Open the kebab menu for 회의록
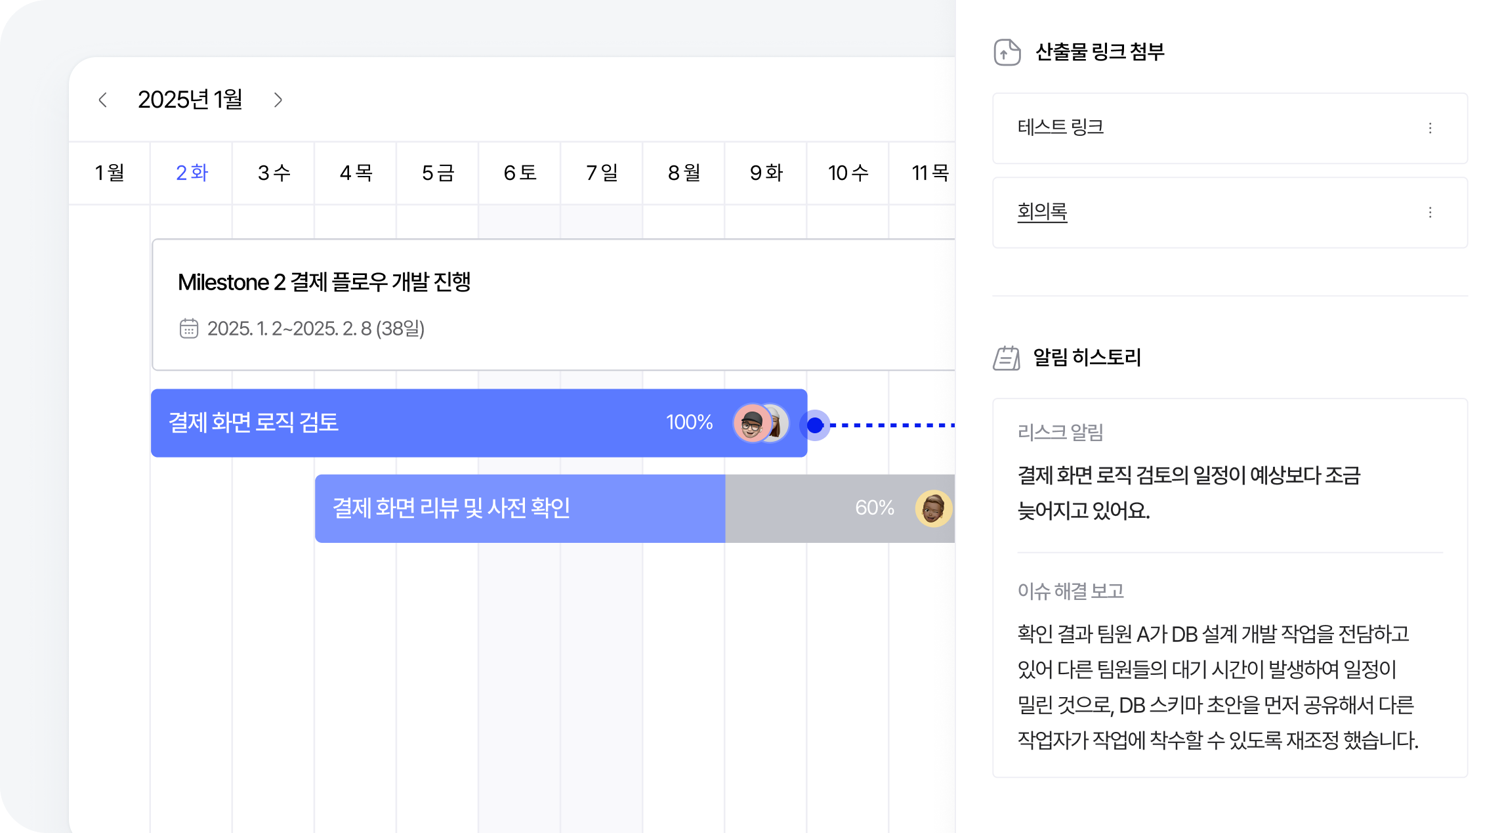1502x833 pixels. [1430, 213]
